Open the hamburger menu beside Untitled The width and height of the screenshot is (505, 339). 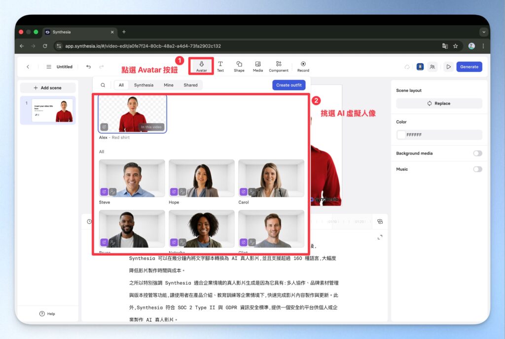(x=49, y=67)
